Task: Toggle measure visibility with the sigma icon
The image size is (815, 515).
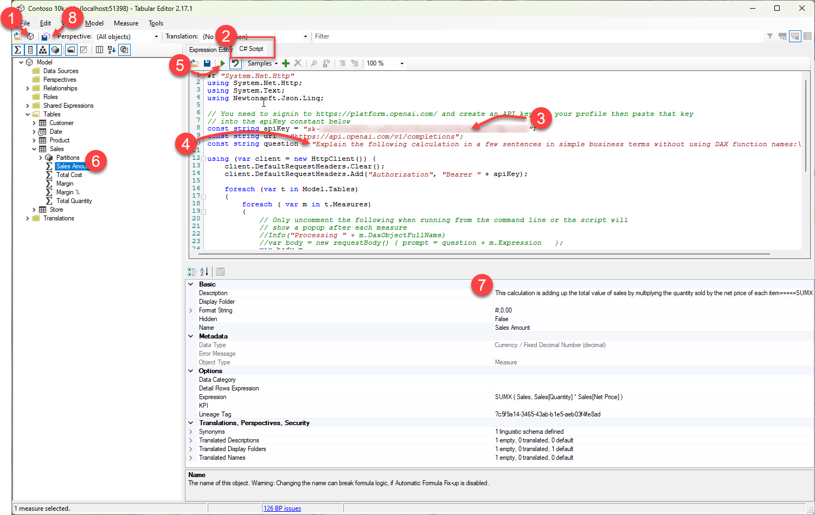Action: 17,49
